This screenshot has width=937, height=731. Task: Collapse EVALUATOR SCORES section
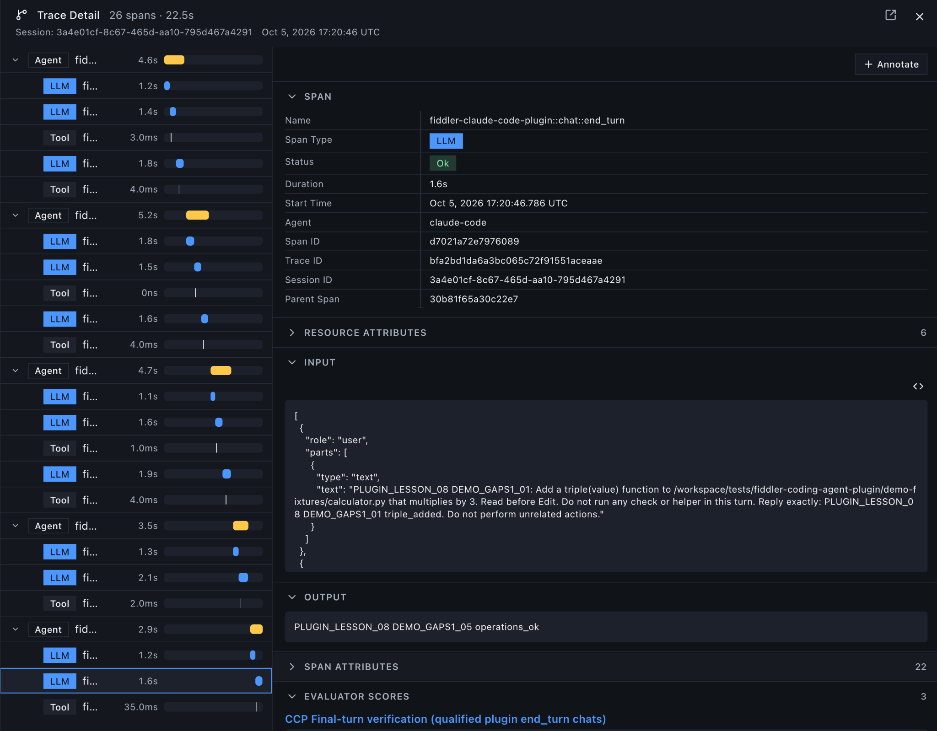(292, 696)
